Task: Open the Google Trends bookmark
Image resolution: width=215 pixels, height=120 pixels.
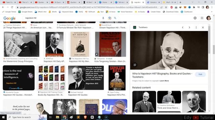Action: coord(9,12)
